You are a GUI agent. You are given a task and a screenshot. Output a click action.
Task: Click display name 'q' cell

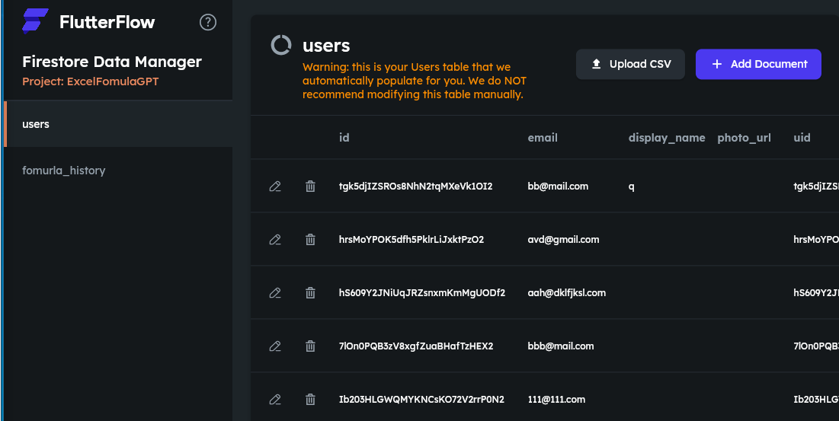(632, 187)
